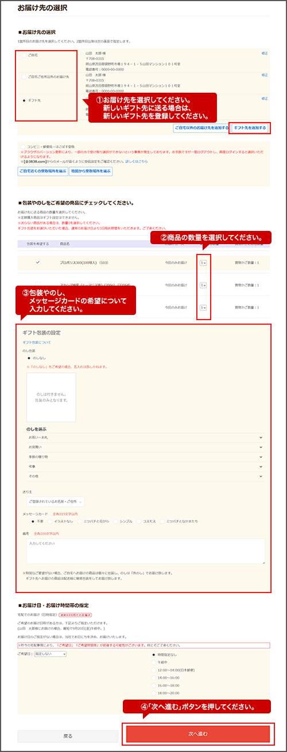
Task: Select ご自宅ご住所以外のお届け先 radio option
Action: 24,77
